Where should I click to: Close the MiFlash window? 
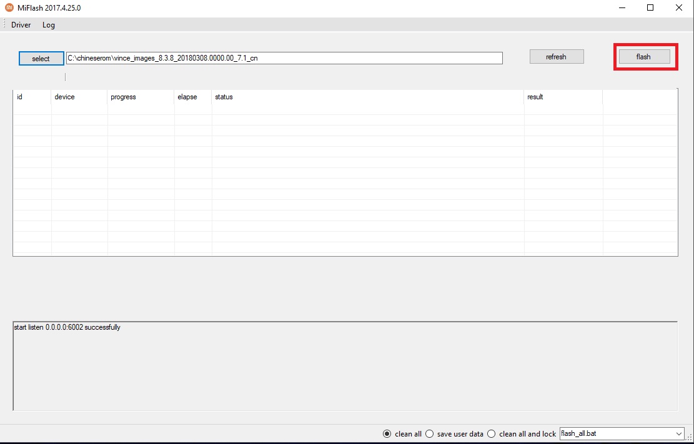click(x=678, y=8)
